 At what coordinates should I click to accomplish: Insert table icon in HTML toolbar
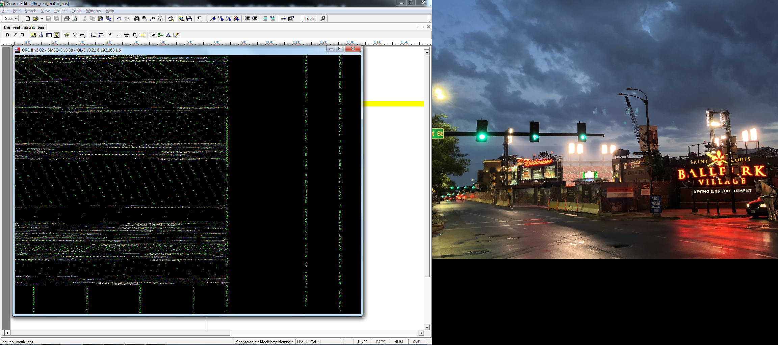(x=49, y=35)
